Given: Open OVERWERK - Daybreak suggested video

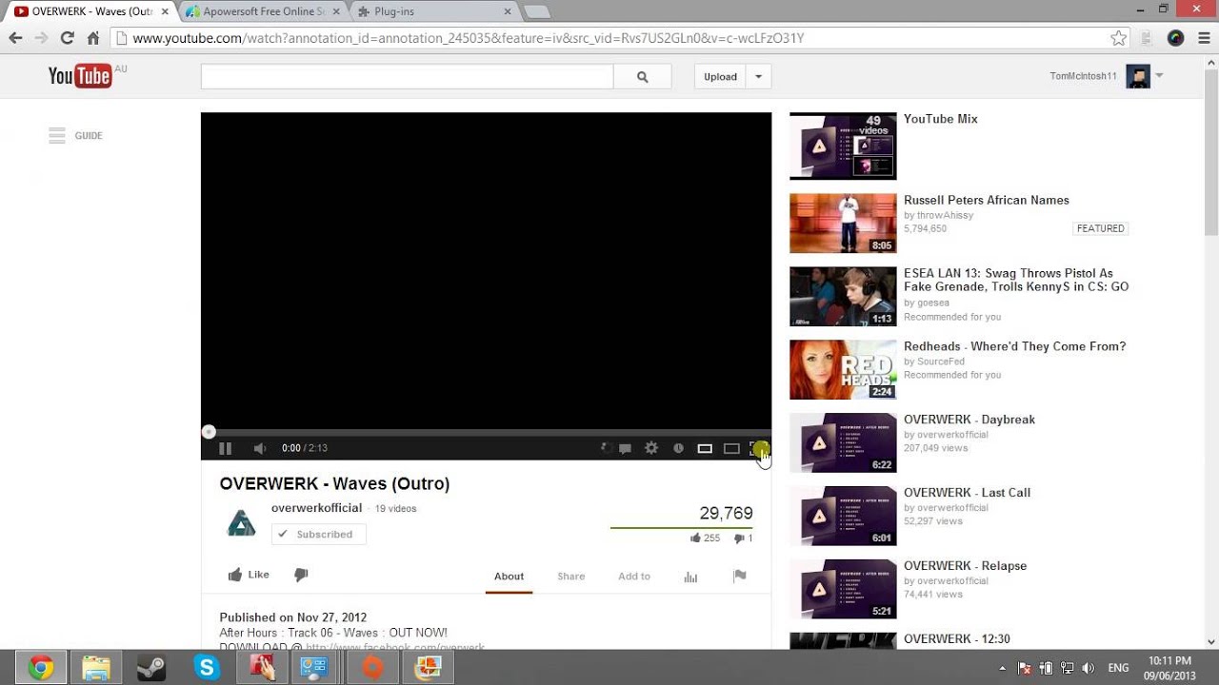Looking at the screenshot, I should point(969,420).
